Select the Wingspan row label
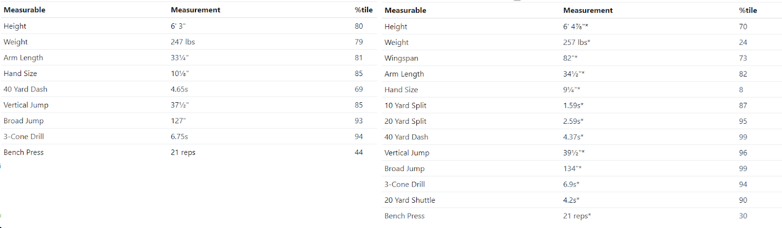The height and width of the screenshot is (228, 782). point(401,58)
